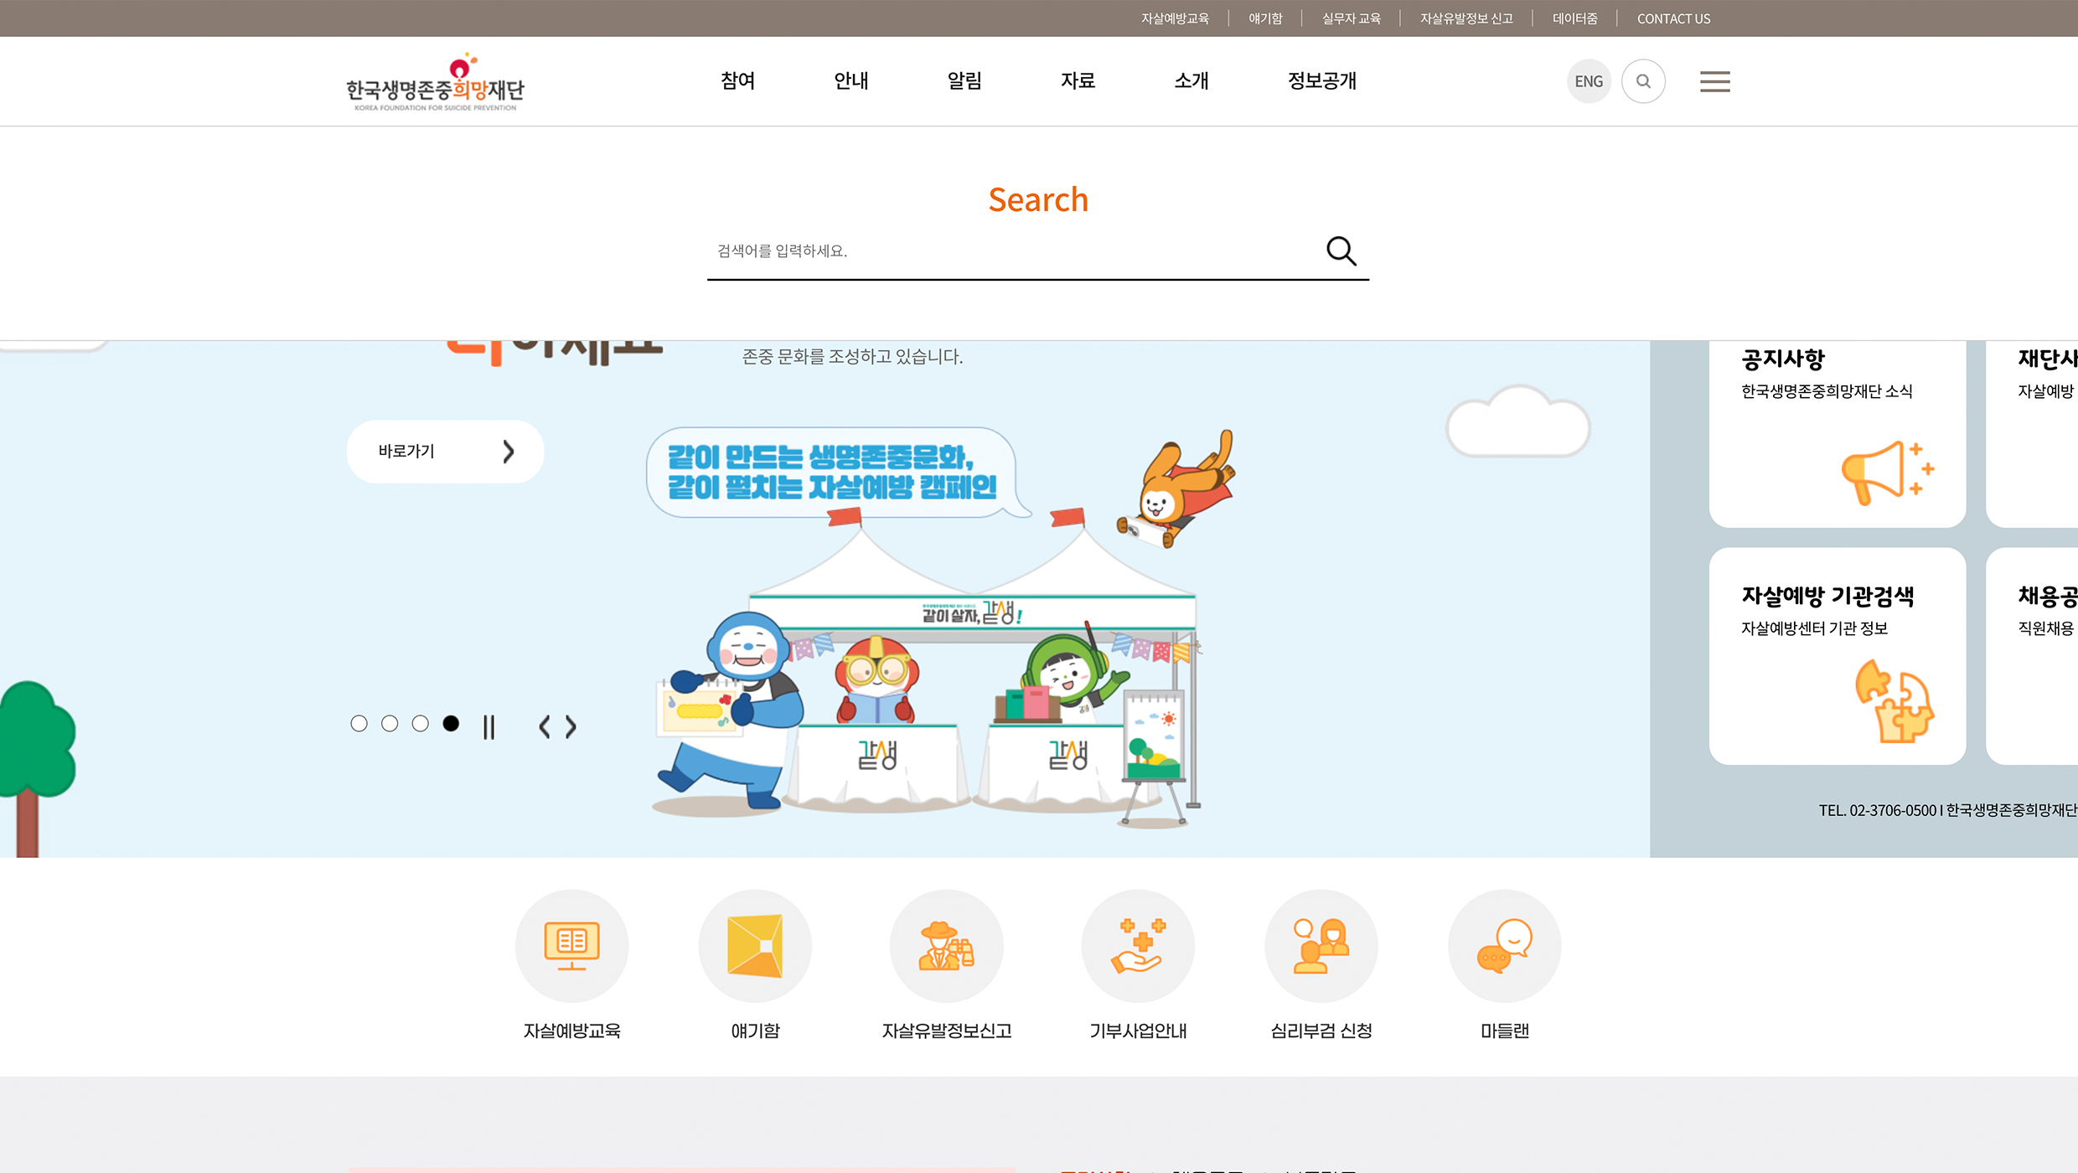Pause the banner slideshow
The image size is (2078, 1173).
(489, 726)
